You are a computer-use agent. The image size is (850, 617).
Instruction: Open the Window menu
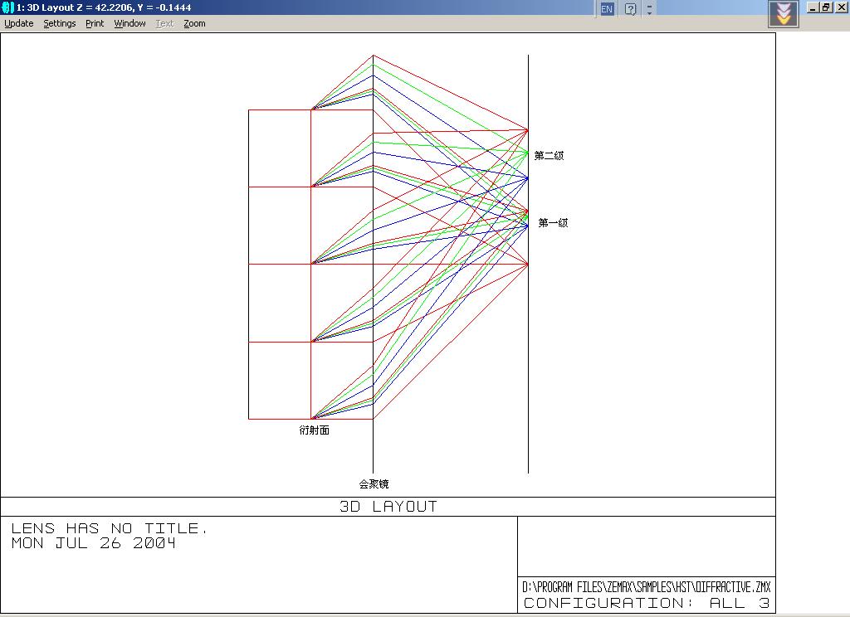[129, 23]
